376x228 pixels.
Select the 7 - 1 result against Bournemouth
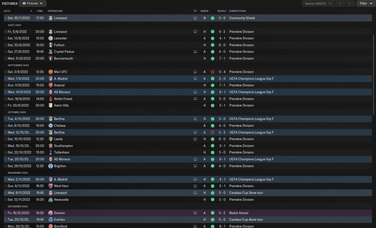click(x=222, y=58)
